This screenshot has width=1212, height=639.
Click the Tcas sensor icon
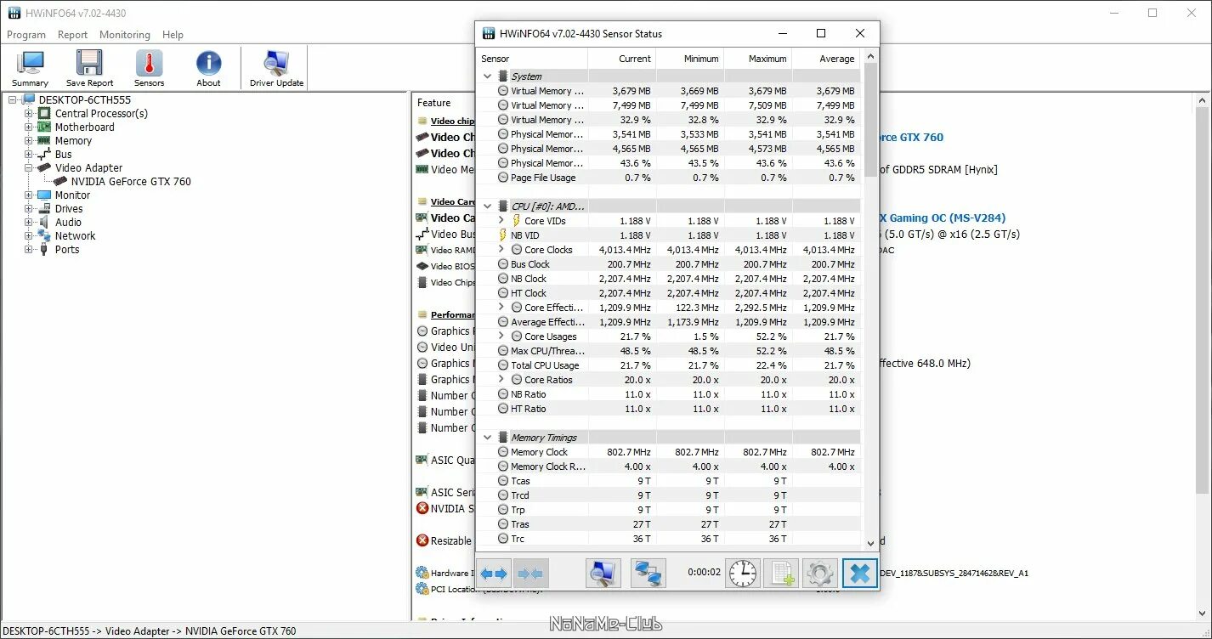503,481
